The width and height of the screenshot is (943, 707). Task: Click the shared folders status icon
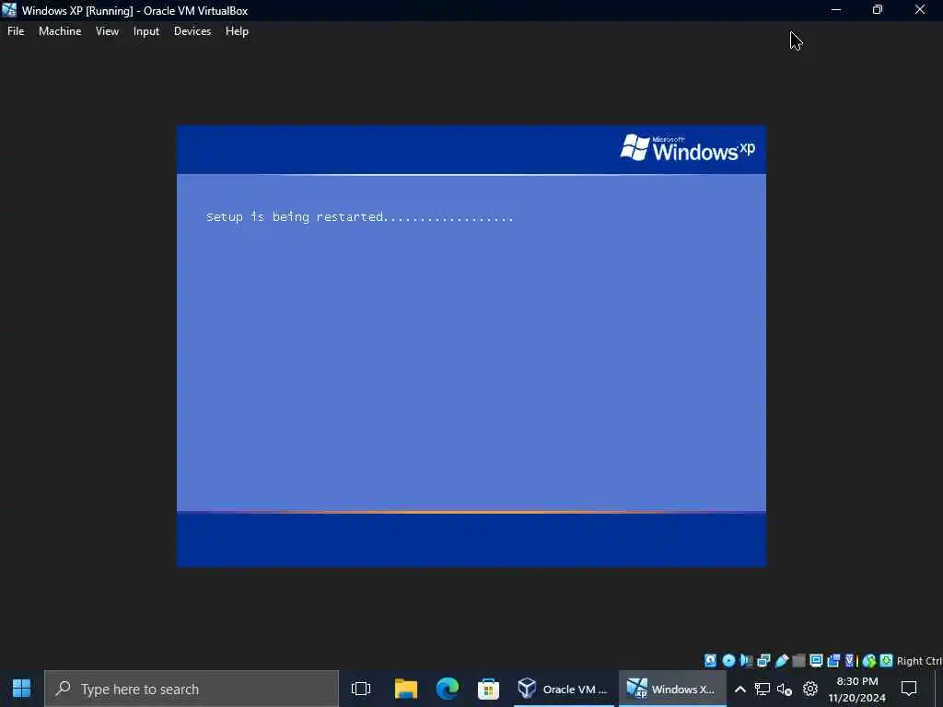(798, 661)
